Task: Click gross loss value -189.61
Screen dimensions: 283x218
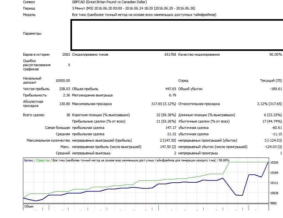Action: click(276, 89)
